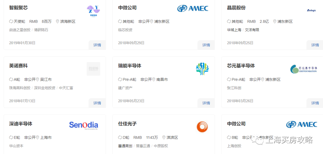The width and height of the screenshot is (323, 154).
Task: Select investor 建广资产
Action: click(125, 88)
